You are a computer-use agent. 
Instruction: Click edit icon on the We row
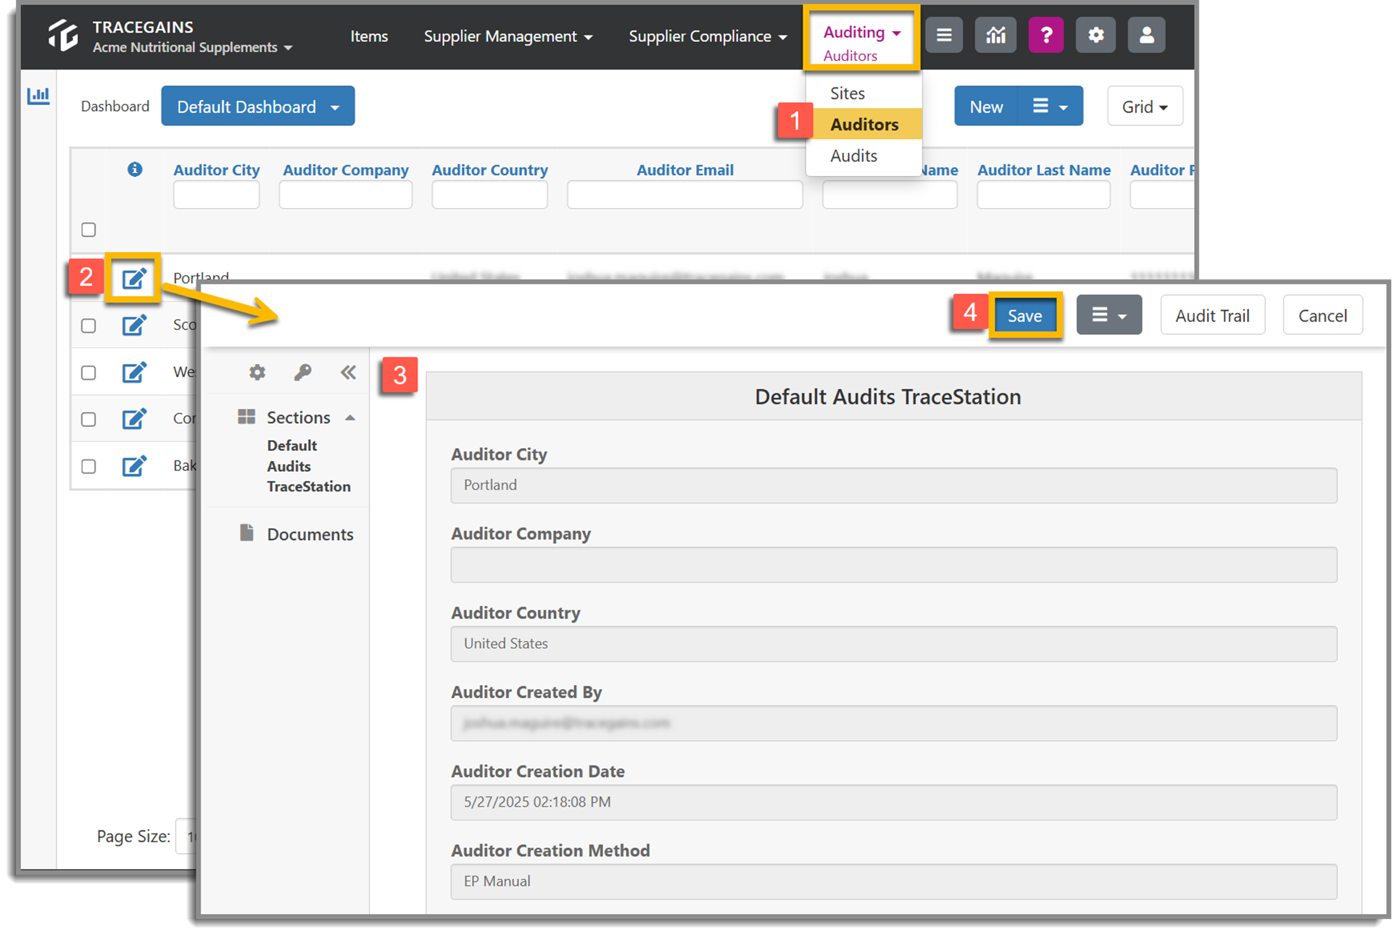click(133, 372)
